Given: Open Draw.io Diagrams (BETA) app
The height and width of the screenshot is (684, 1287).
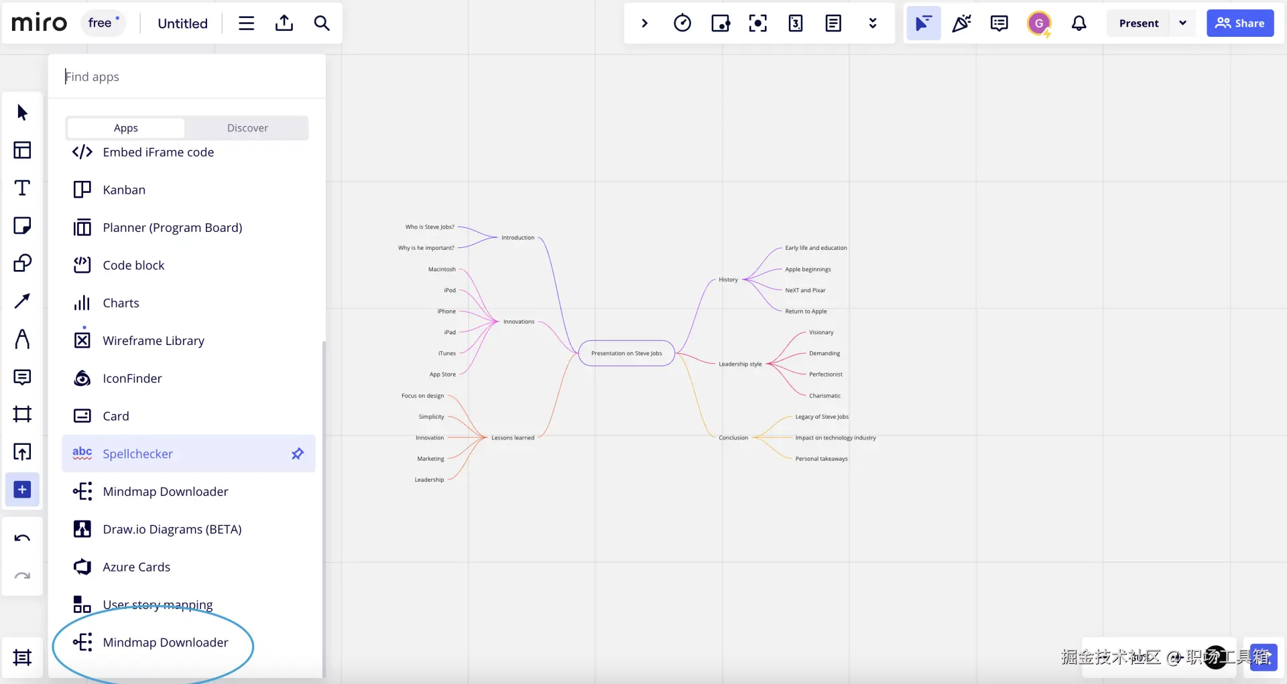Looking at the screenshot, I should (188, 529).
